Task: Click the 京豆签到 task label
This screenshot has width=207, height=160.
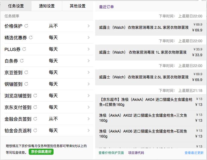Action: click(13, 73)
